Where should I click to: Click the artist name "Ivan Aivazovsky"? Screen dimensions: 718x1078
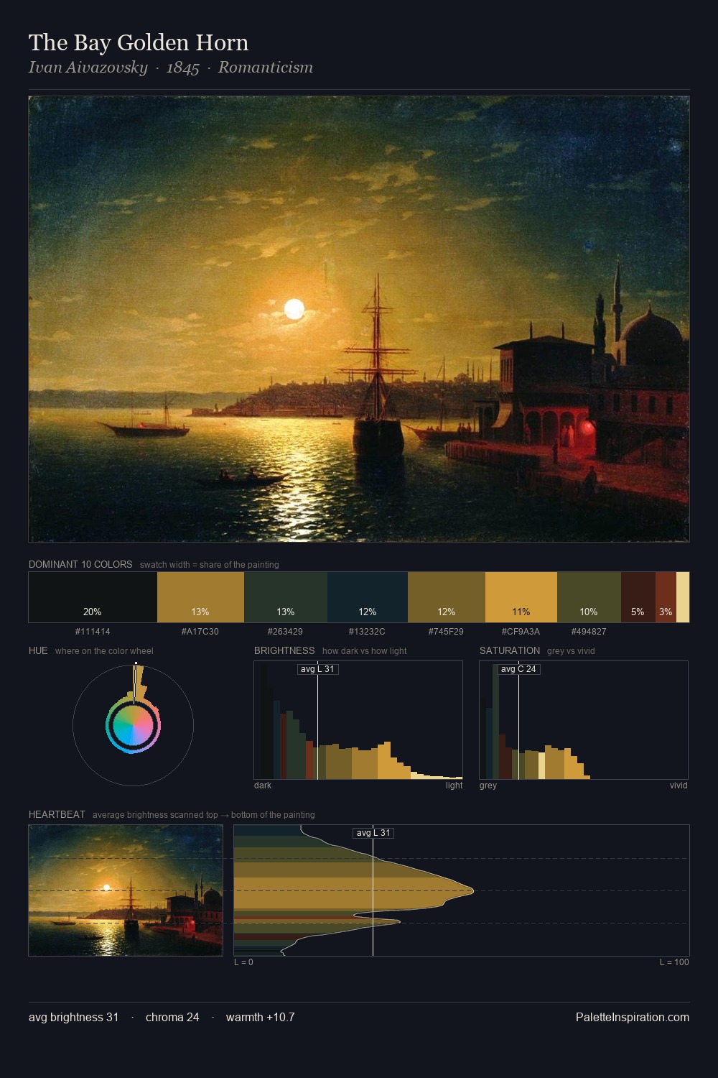point(88,68)
